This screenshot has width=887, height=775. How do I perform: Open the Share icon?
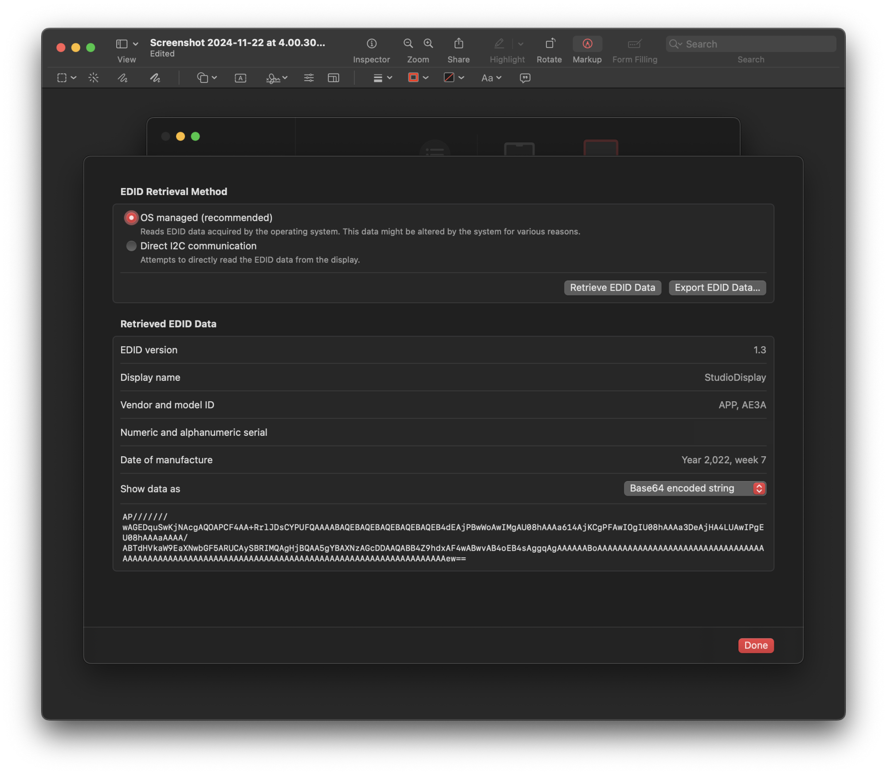tap(458, 43)
